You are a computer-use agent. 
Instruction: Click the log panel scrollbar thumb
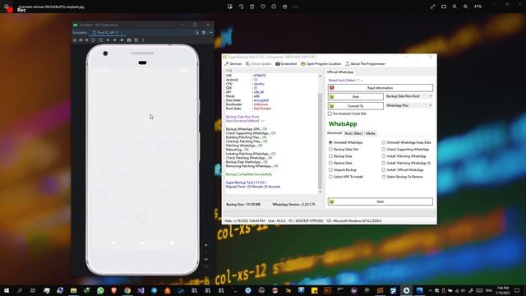click(320, 141)
